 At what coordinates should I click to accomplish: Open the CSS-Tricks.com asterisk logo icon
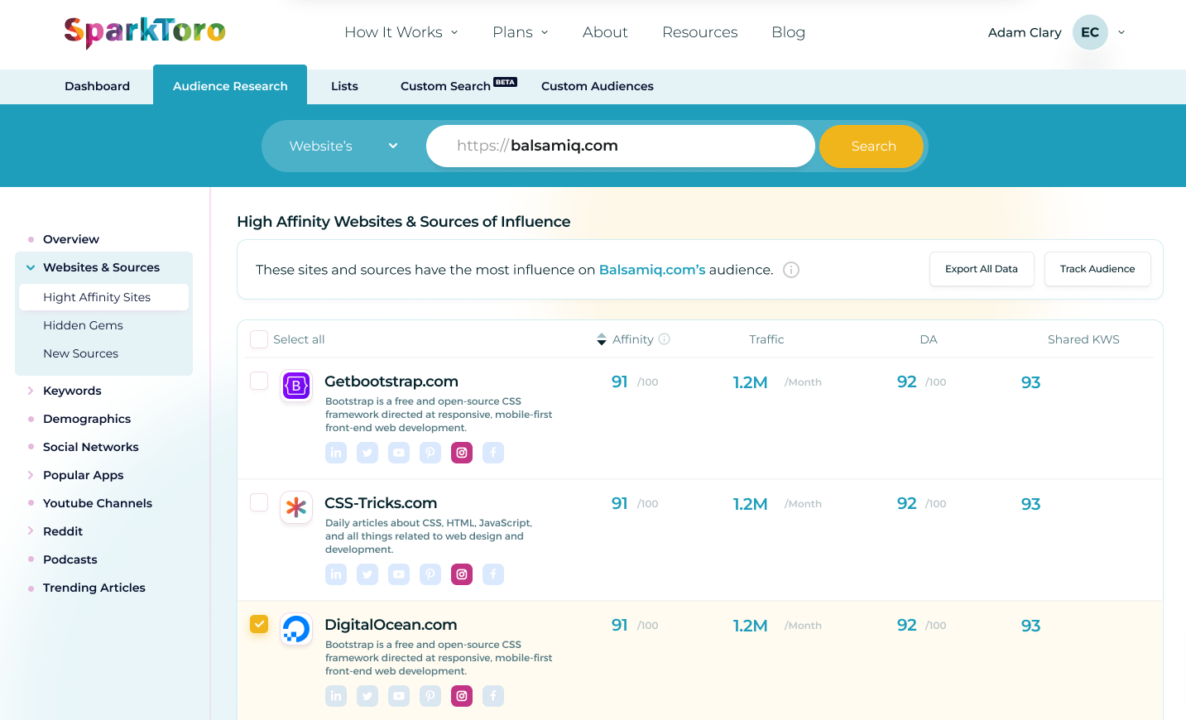pyautogui.click(x=296, y=507)
